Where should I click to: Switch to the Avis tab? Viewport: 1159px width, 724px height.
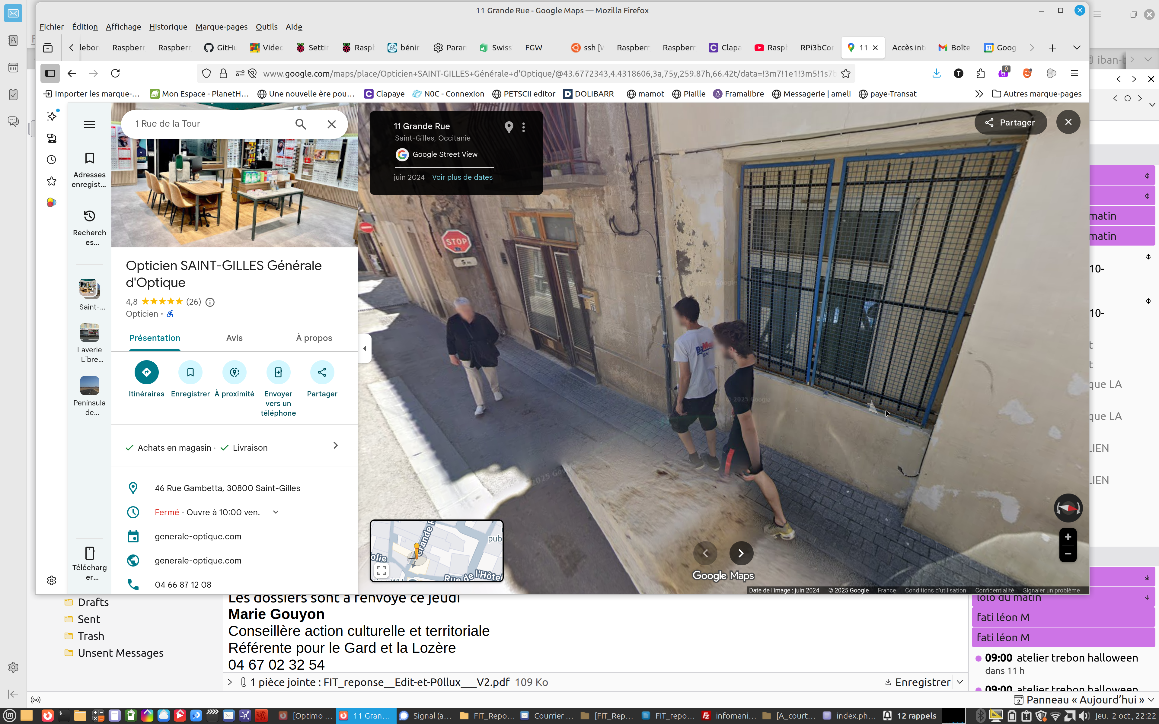(x=234, y=338)
